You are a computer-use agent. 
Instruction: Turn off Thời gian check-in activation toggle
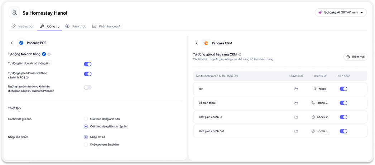[343, 117]
